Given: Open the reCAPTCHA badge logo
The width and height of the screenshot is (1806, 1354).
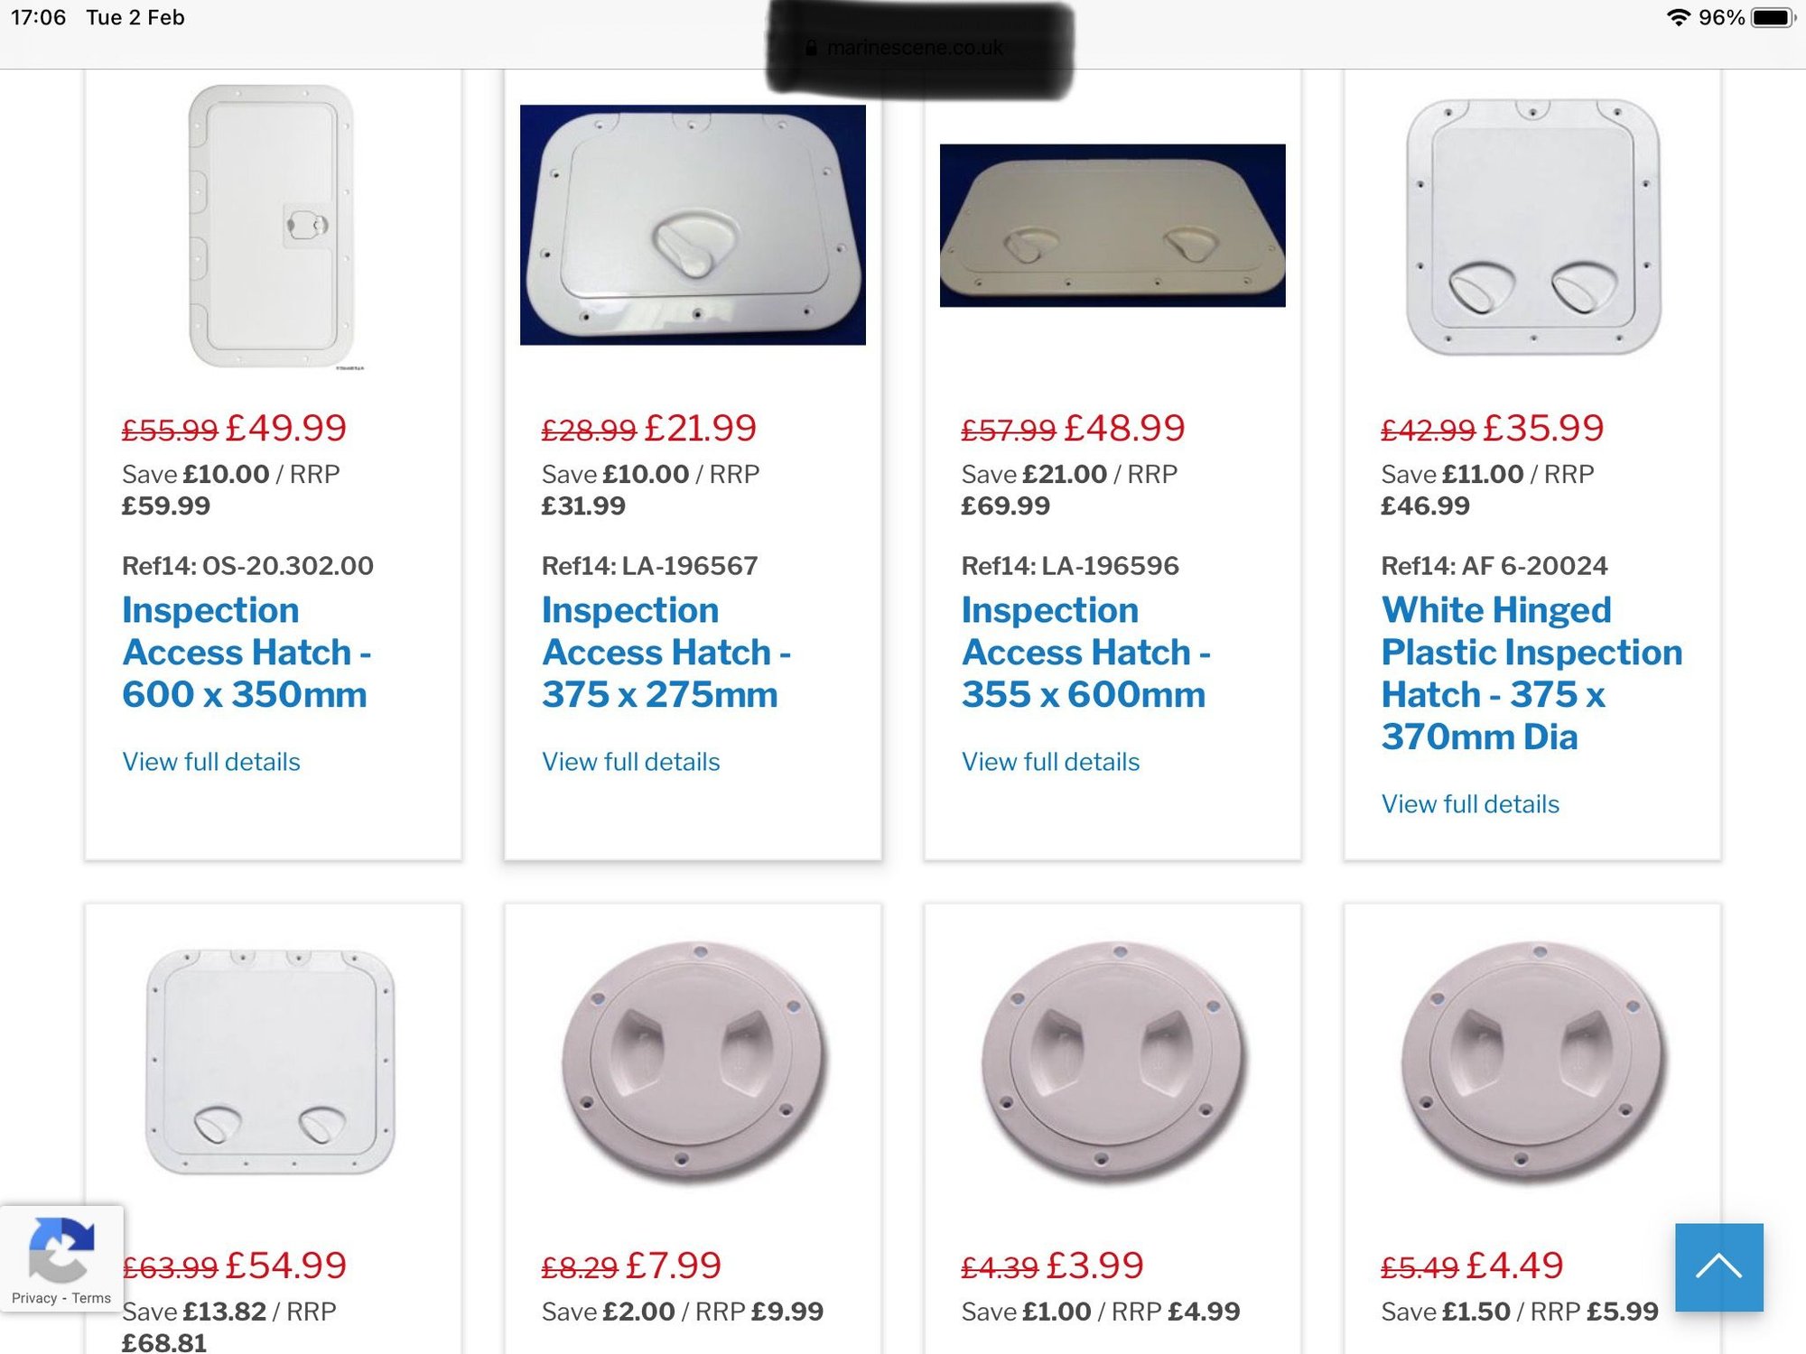Looking at the screenshot, I should (x=61, y=1249).
